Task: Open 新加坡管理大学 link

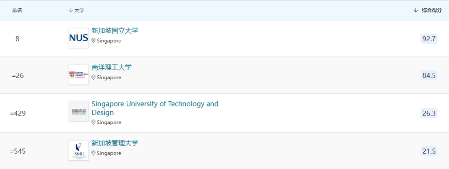Action: (x=115, y=143)
